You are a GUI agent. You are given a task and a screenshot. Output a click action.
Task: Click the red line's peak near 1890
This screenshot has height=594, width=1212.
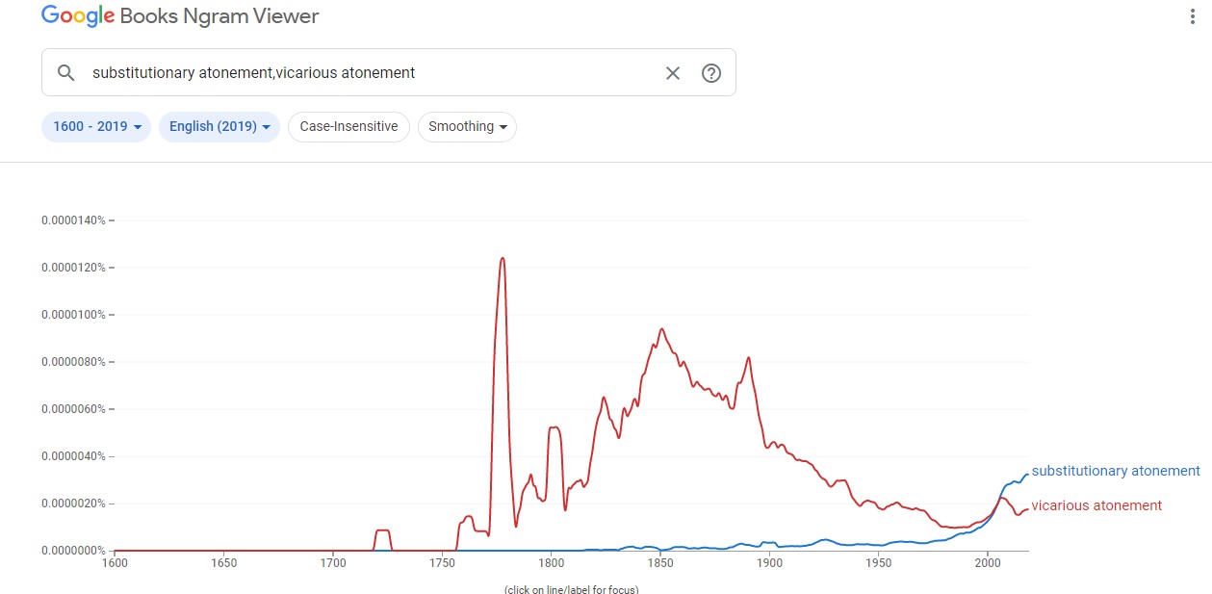coord(748,358)
